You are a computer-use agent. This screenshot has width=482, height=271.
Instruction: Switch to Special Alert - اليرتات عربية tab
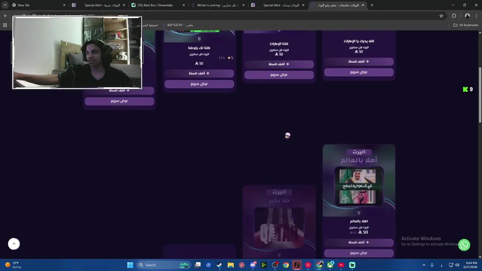click(x=98, y=5)
